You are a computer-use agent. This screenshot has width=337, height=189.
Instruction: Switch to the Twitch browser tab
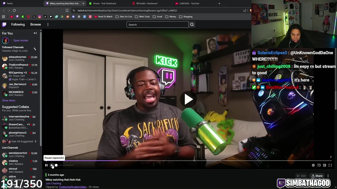click(x=21, y=3)
